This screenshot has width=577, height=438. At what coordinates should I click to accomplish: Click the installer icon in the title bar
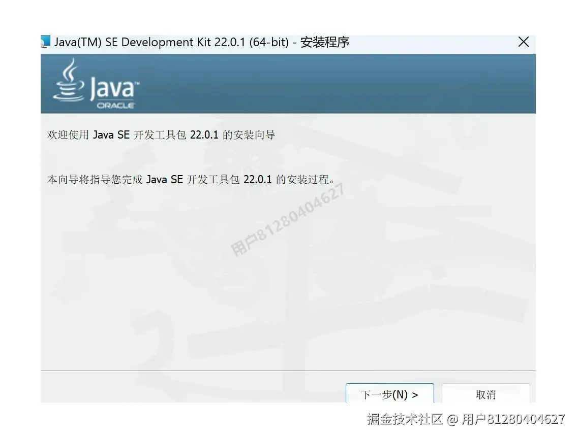pyautogui.click(x=45, y=42)
